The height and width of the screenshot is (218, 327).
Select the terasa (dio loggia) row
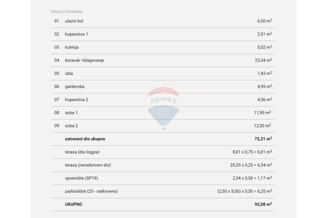[163, 152]
